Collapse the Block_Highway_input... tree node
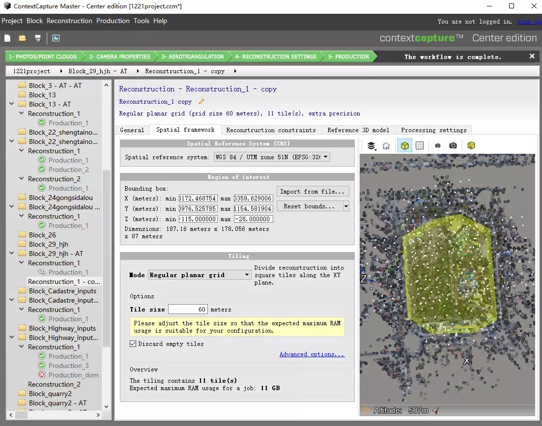This screenshot has width=542, height=426. [x=12, y=337]
